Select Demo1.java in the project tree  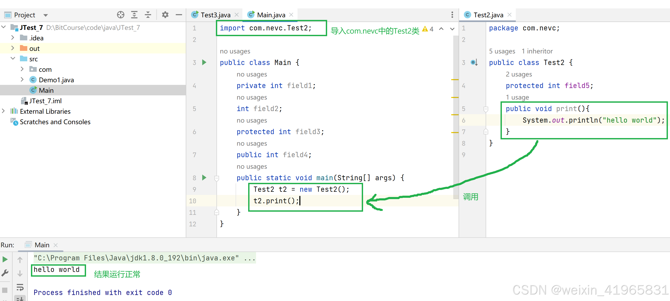(56, 80)
